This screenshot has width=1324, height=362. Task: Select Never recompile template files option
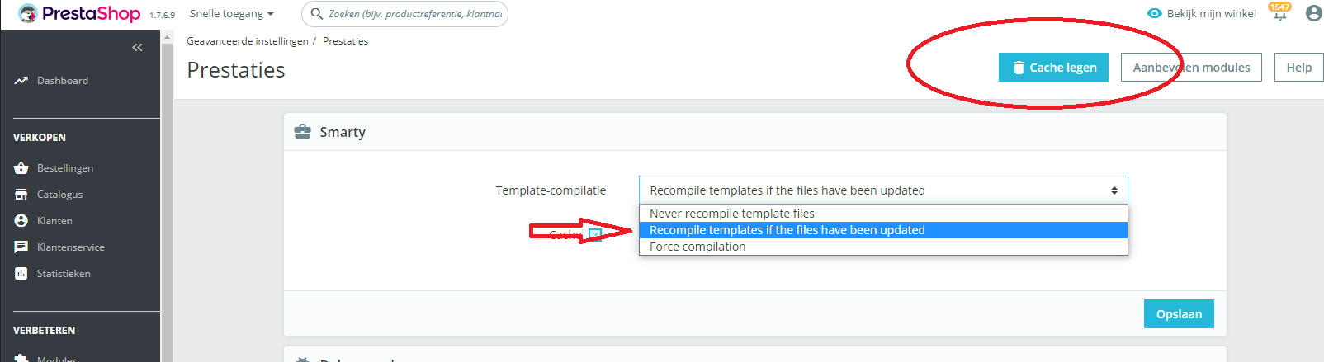coord(731,214)
